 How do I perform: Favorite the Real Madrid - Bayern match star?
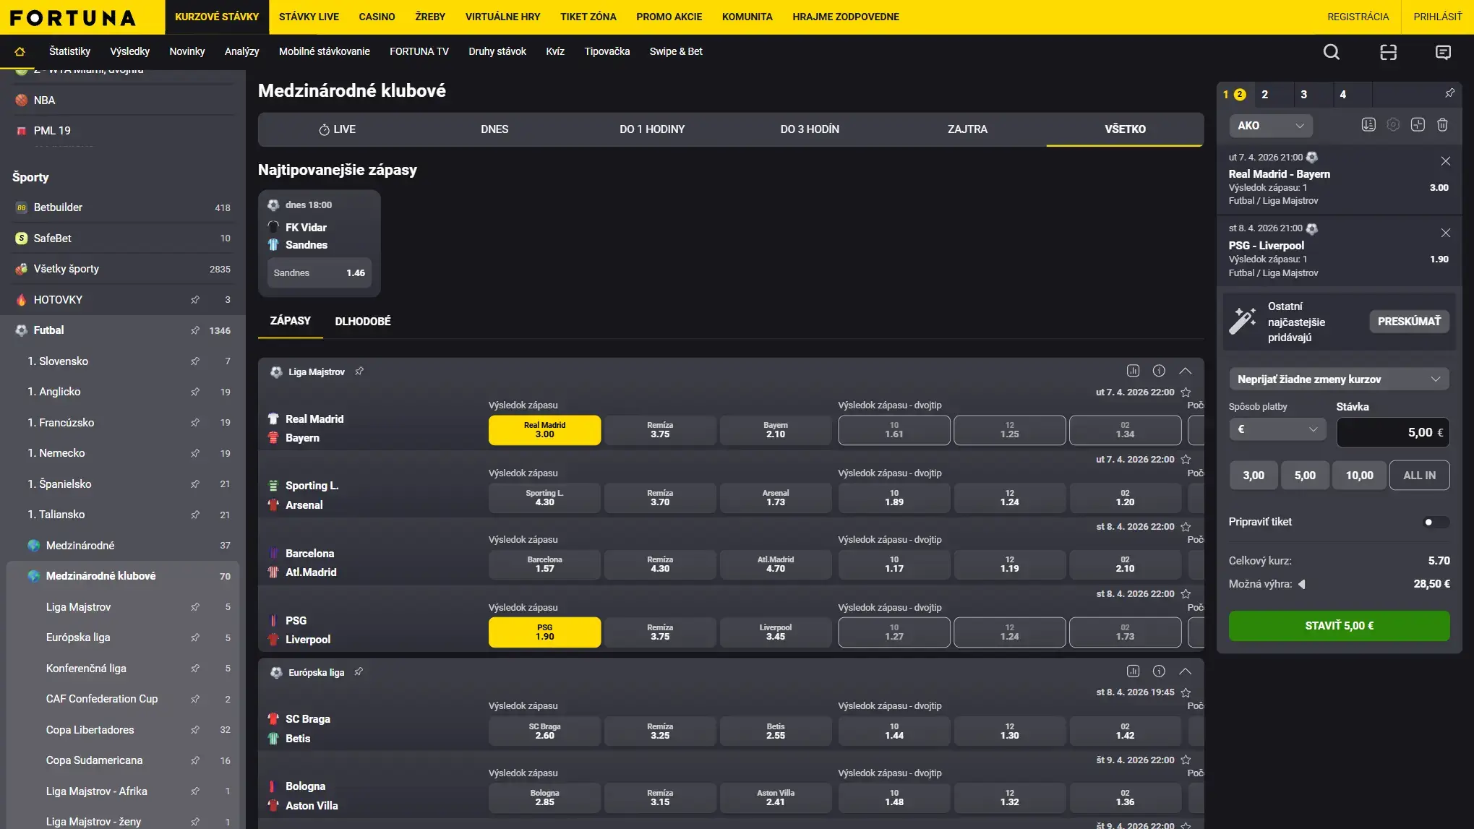1186,392
